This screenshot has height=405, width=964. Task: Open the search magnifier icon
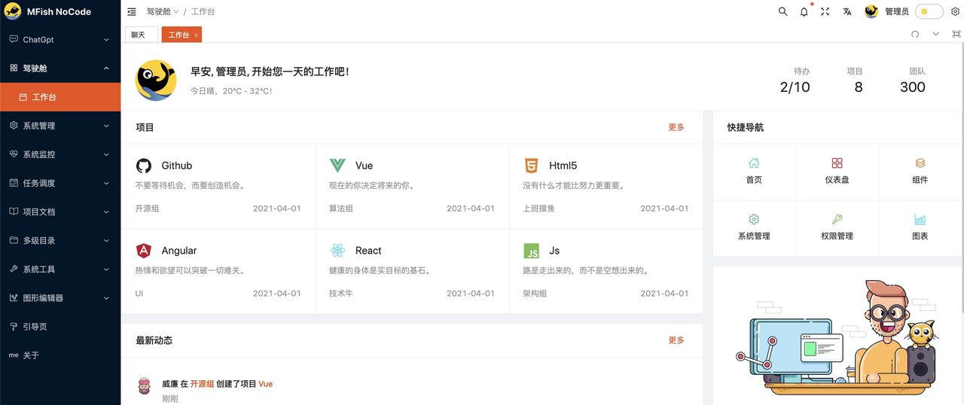782,11
